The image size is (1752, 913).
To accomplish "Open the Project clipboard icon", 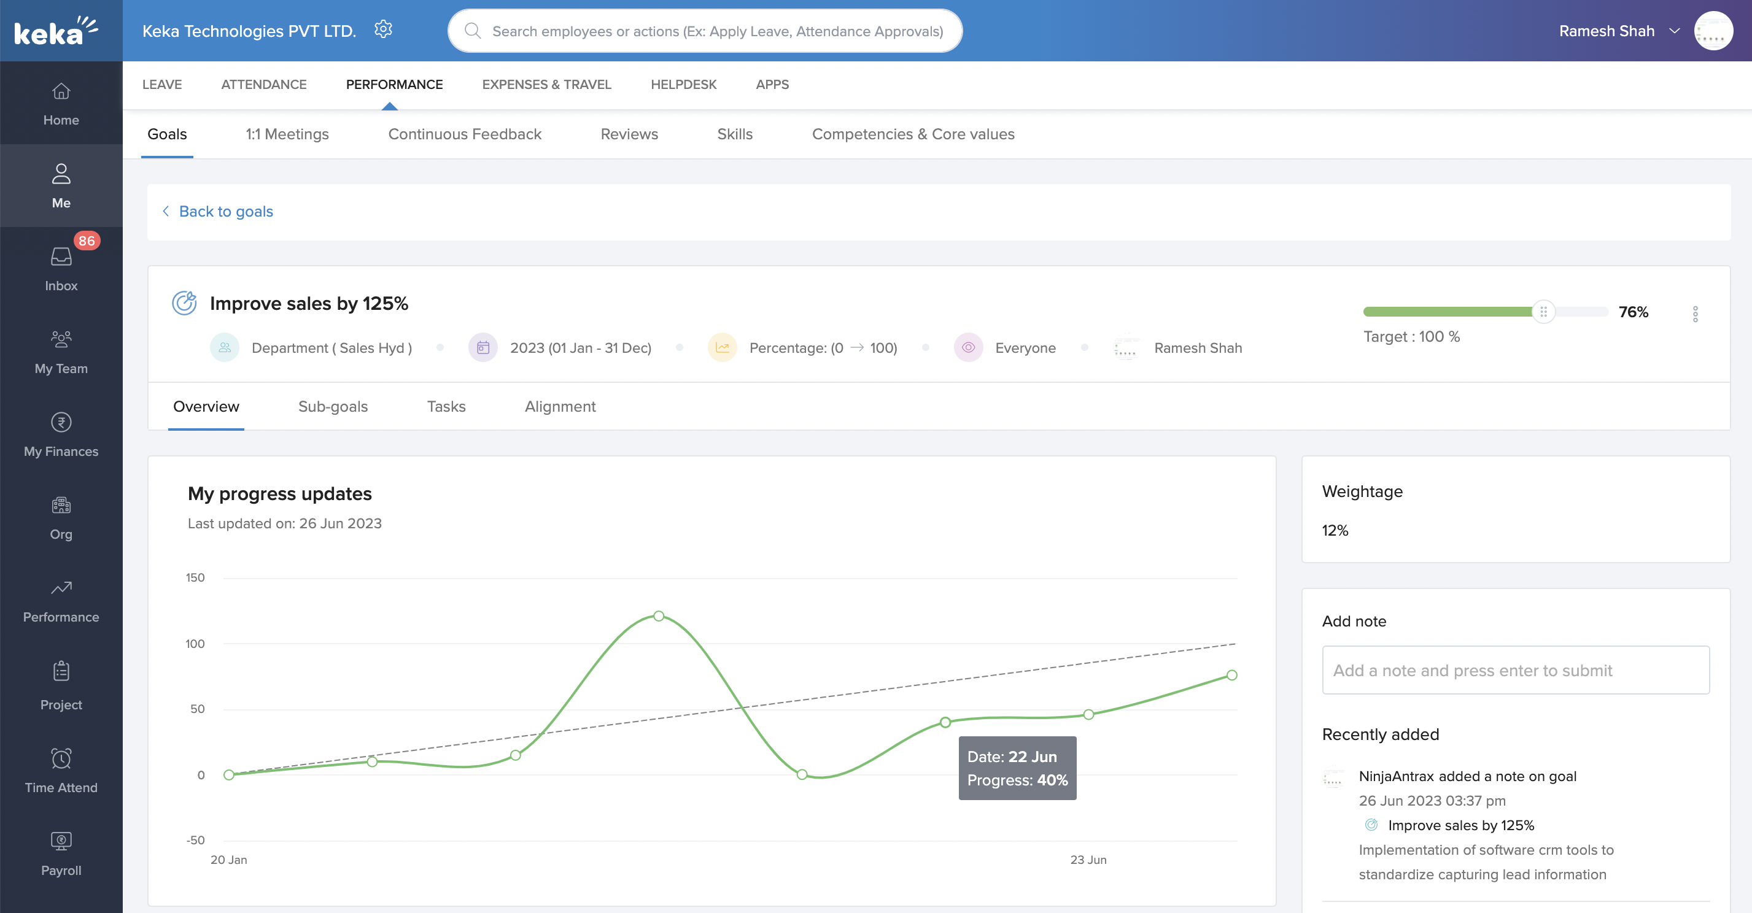I will 61,672.
